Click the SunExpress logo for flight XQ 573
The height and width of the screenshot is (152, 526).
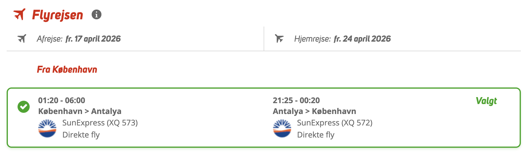(47, 128)
